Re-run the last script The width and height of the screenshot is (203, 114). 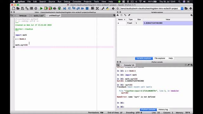(59, 9)
